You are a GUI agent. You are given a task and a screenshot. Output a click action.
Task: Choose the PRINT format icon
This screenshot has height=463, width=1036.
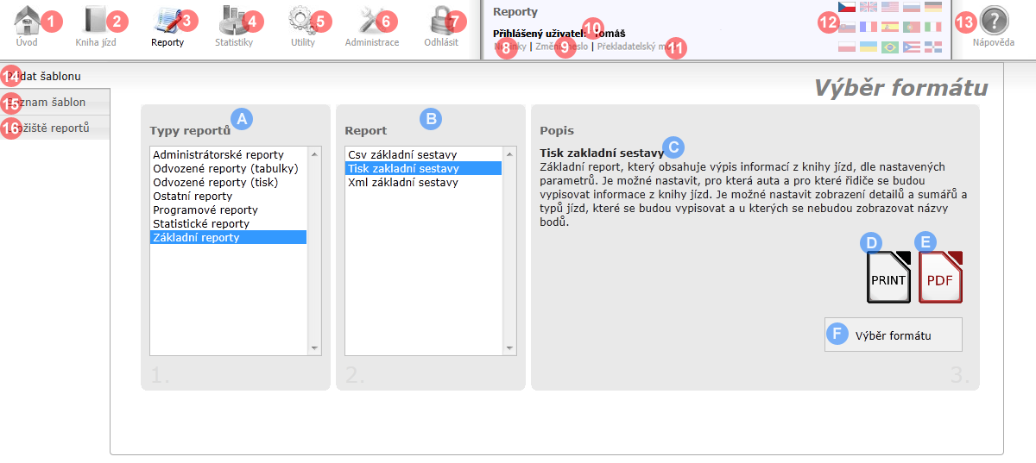(x=888, y=278)
